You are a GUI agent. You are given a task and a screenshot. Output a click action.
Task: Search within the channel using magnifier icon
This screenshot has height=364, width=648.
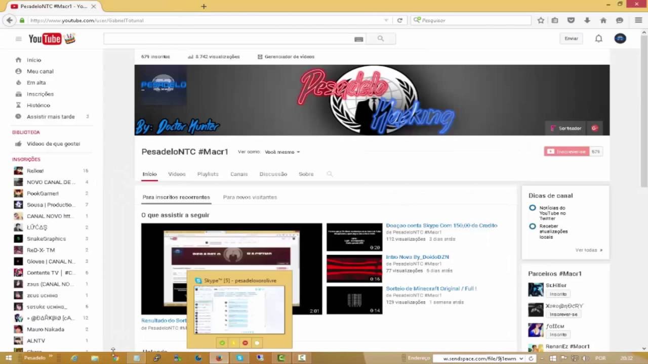[330, 174]
